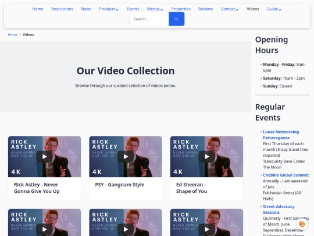The image size is (314, 236).
Task: Open the Reviews page
Action: point(205,9)
